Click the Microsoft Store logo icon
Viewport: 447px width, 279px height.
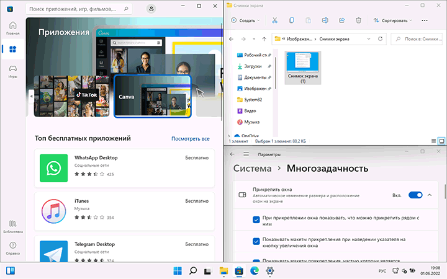(10, 9)
